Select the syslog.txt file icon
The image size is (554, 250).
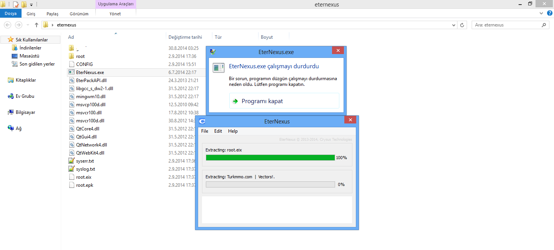point(72,169)
